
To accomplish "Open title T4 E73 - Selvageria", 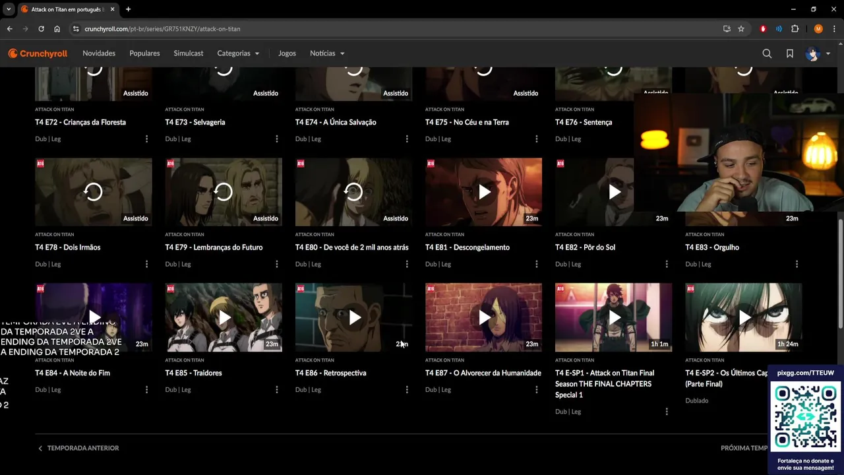I will tap(195, 122).
